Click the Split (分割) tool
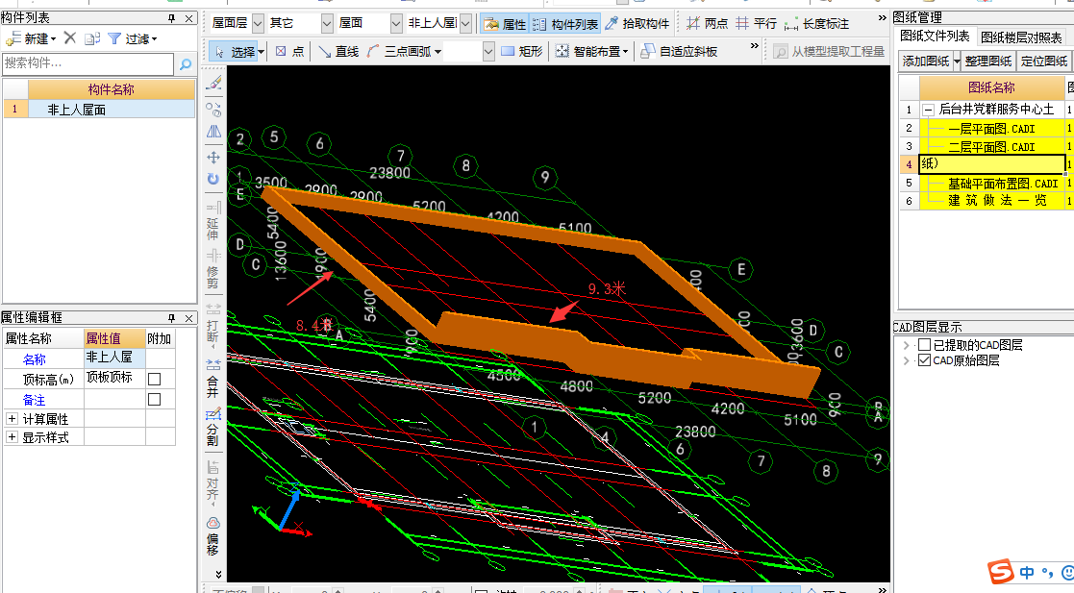Image resolution: width=1074 pixels, height=593 pixels. [x=213, y=427]
